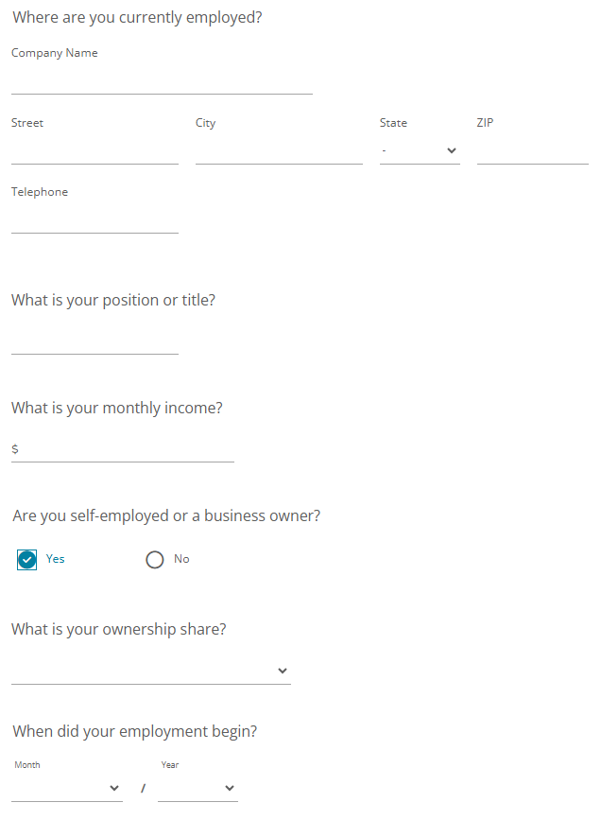Click the ZIP code field
601x820 pixels.
pyautogui.click(x=532, y=151)
